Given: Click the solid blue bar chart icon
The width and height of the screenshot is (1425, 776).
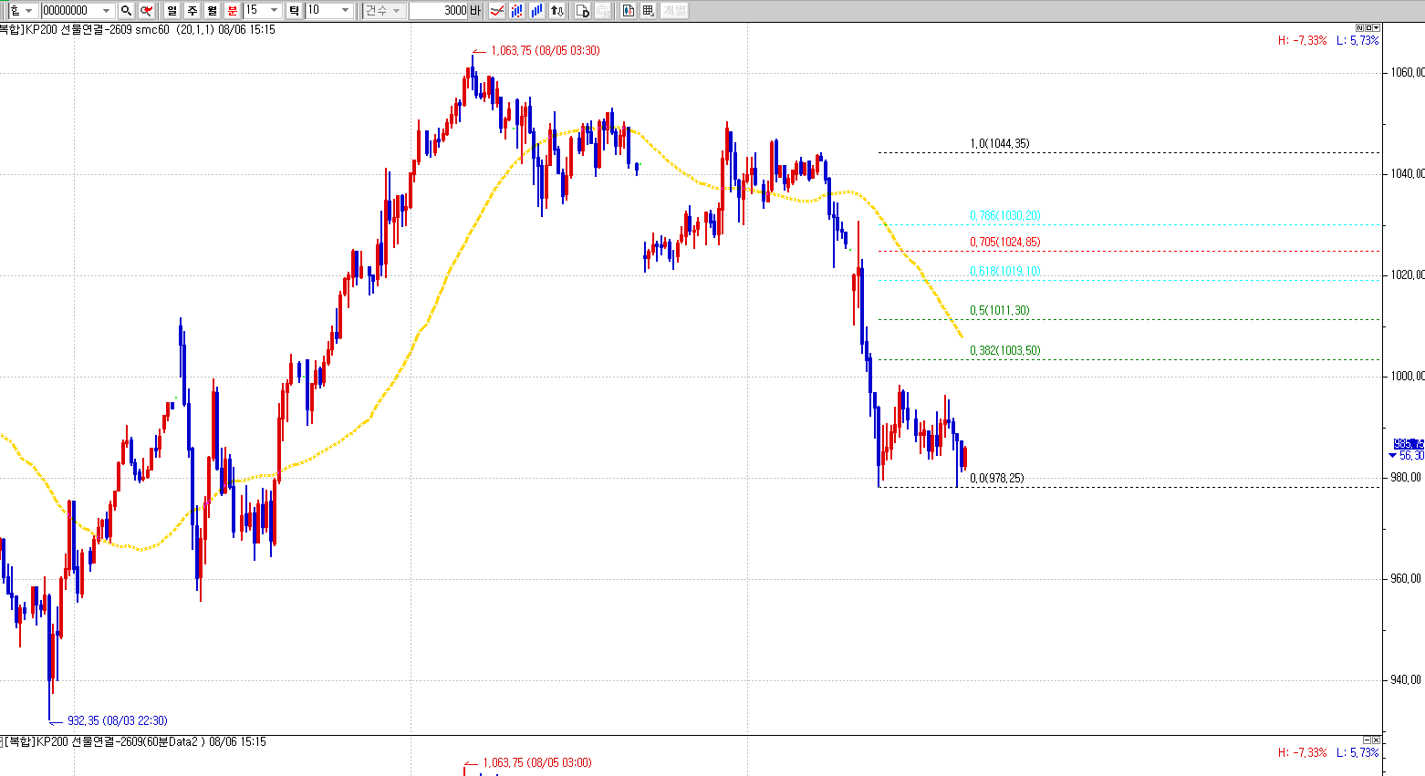Looking at the screenshot, I should click(x=537, y=10).
